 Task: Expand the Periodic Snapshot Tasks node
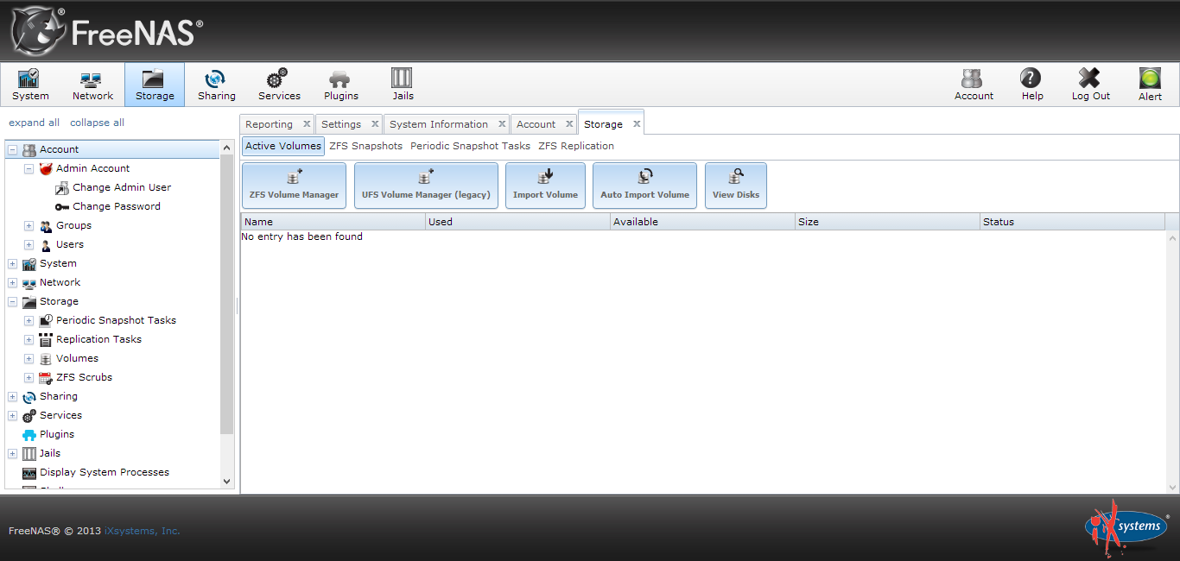click(29, 320)
